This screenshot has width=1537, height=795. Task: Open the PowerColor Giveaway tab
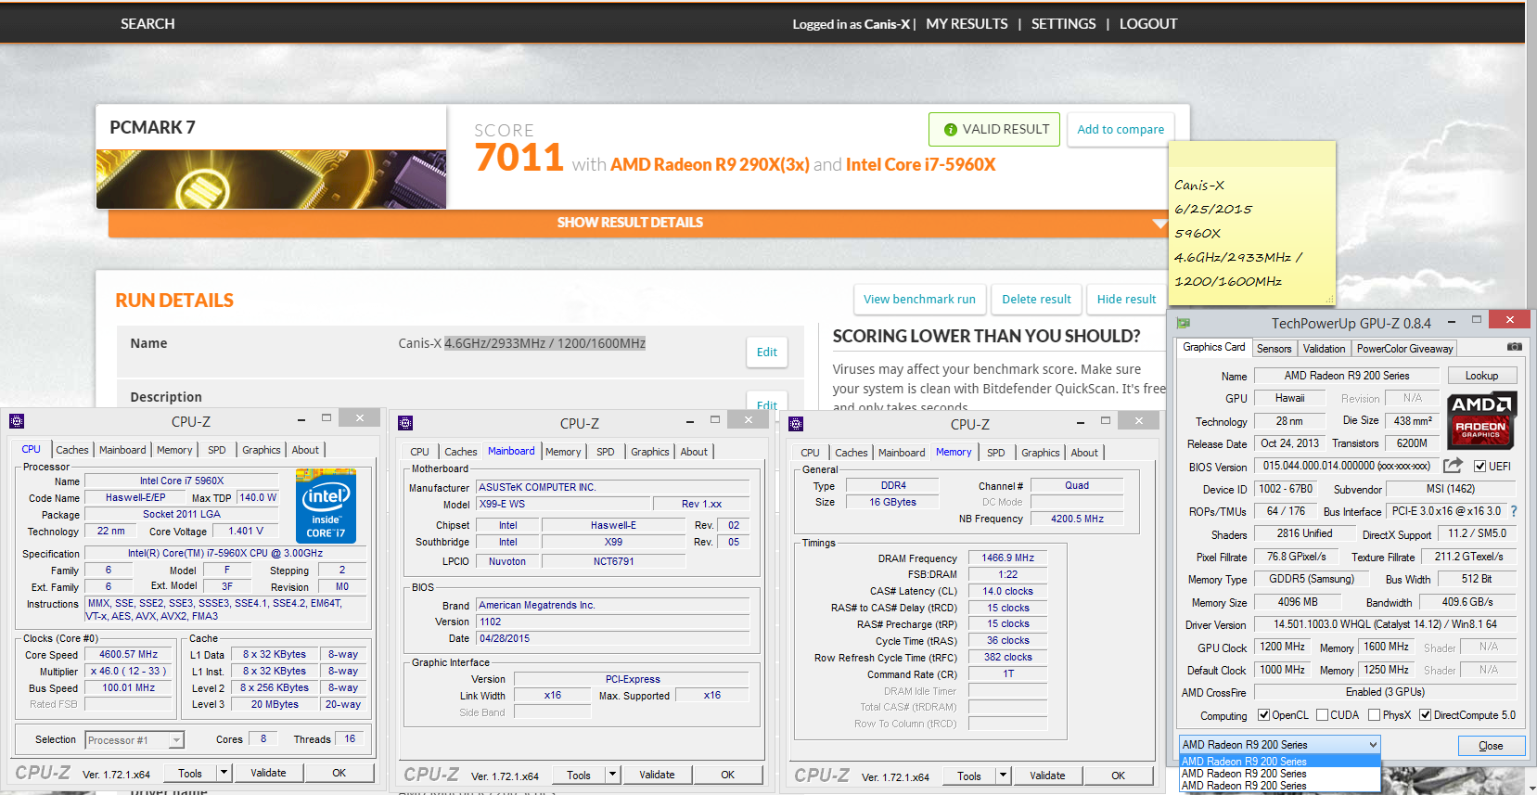pyautogui.click(x=1404, y=349)
